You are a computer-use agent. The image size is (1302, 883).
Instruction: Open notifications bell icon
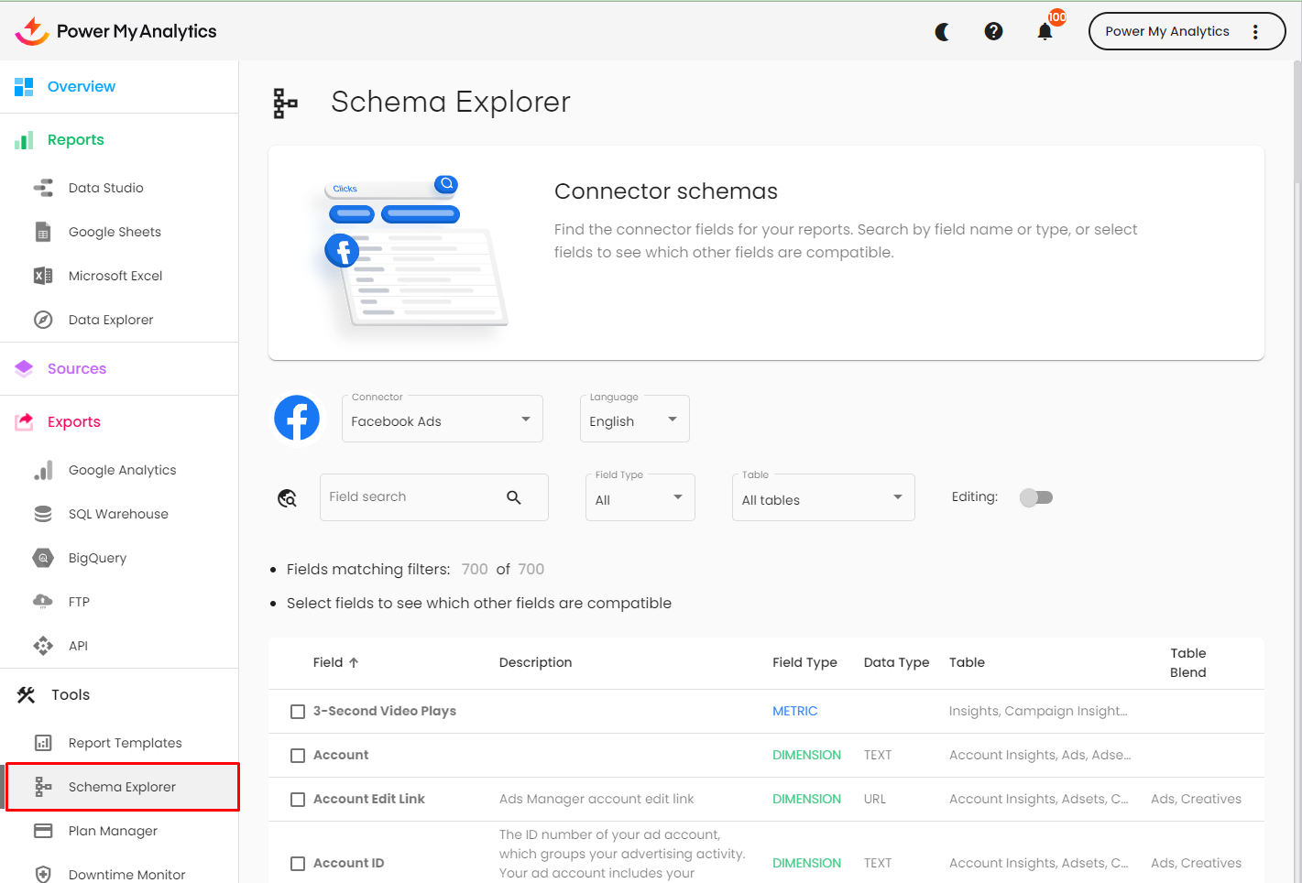(x=1045, y=32)
